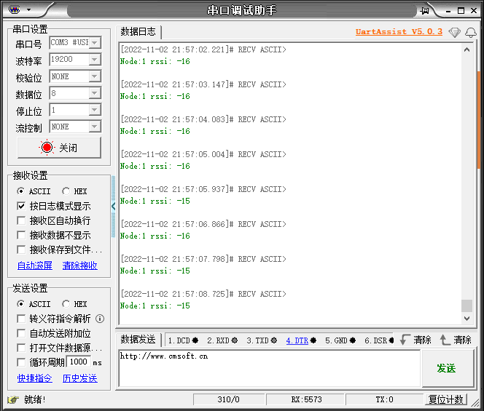Click the 5.GND signal indicator
484x411 pixels.
(x=340, y=340)
